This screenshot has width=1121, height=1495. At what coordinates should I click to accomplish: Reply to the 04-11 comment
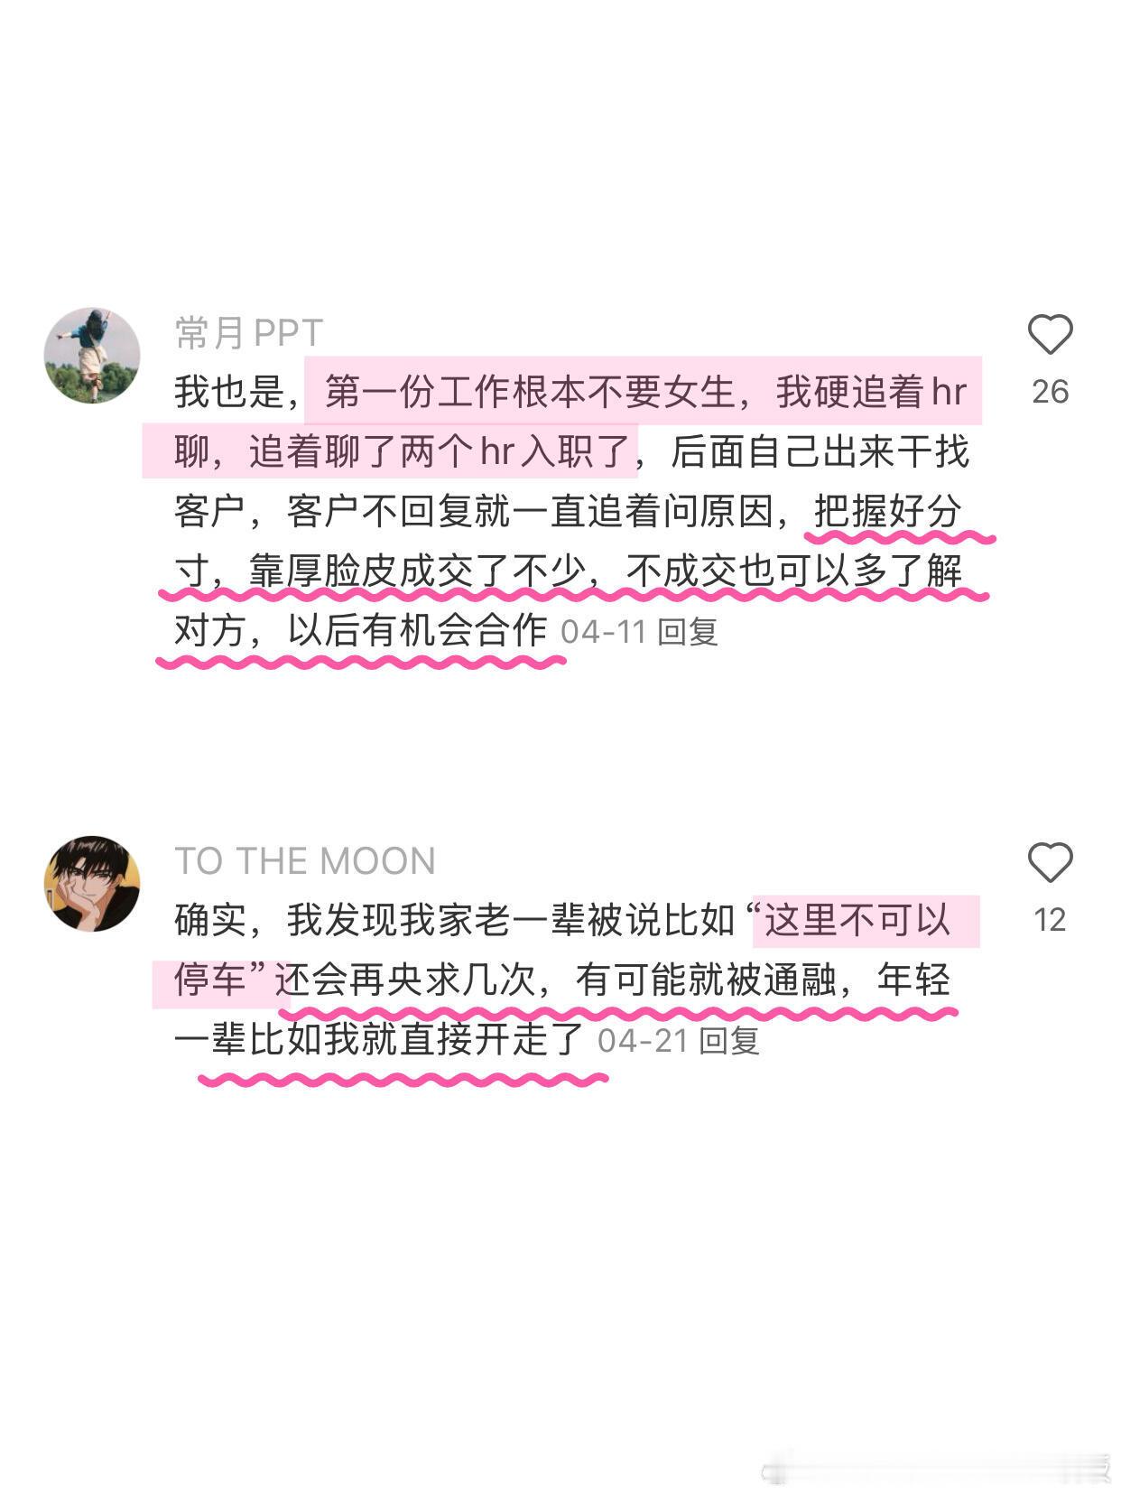point(688,631)
